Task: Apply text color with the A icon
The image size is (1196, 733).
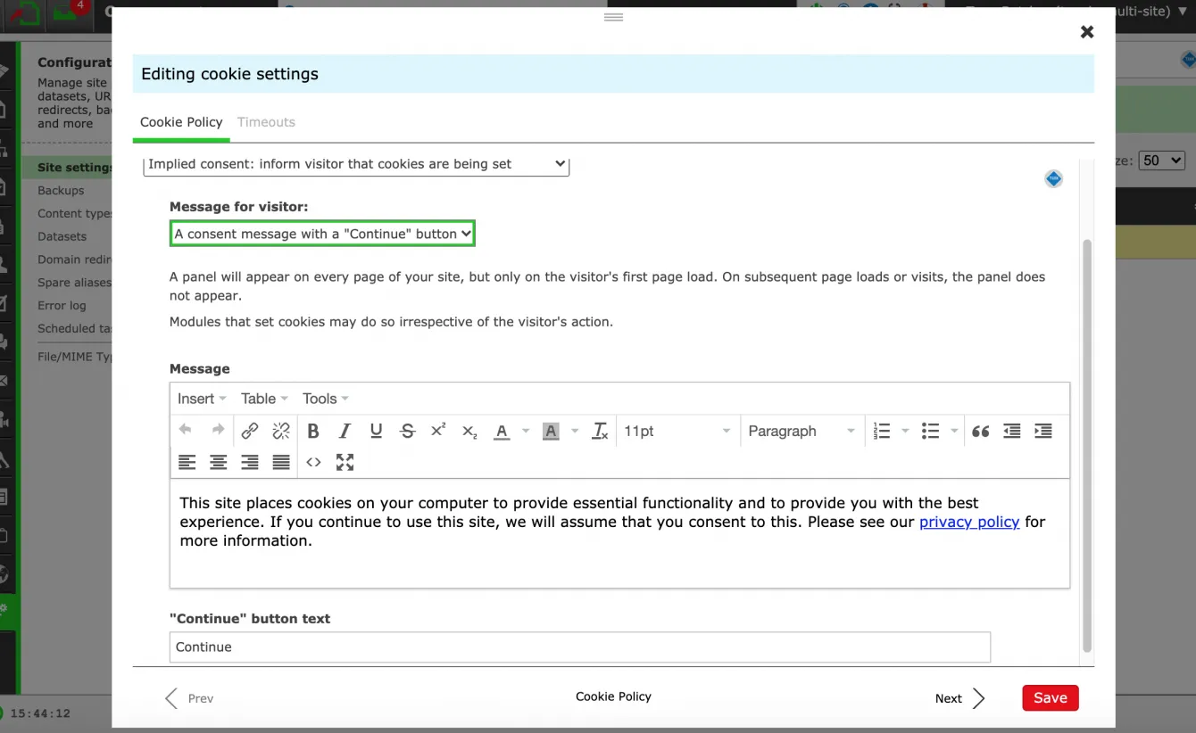Action: click(502, 431)
